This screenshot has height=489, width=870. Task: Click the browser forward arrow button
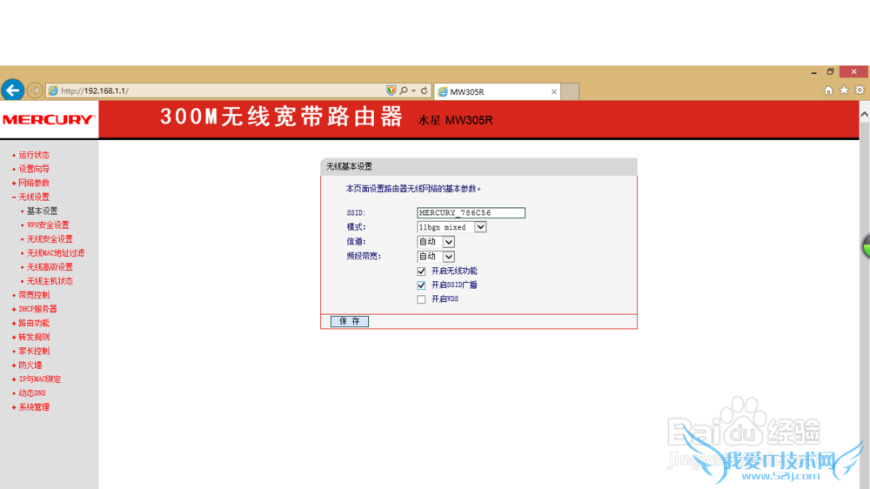(x=35, y=90)
